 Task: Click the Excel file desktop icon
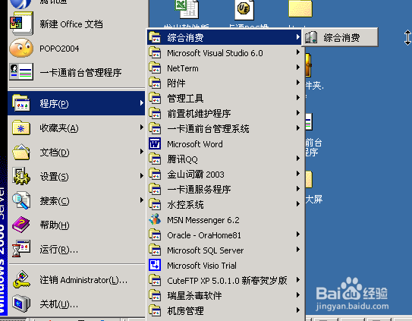187,9
